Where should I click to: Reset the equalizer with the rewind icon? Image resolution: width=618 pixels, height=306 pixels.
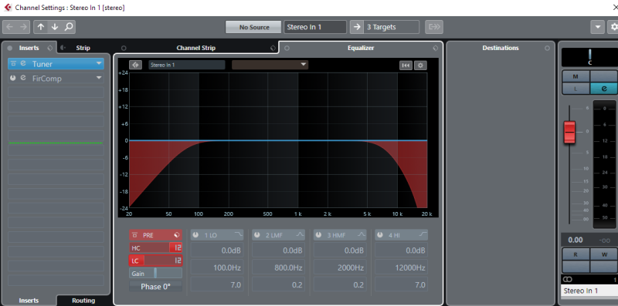tap(406, 66)
